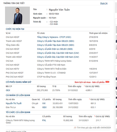
Task: View Xem lịch sử mua - bán cổ phiếu
Action: [x=90, y=82]
